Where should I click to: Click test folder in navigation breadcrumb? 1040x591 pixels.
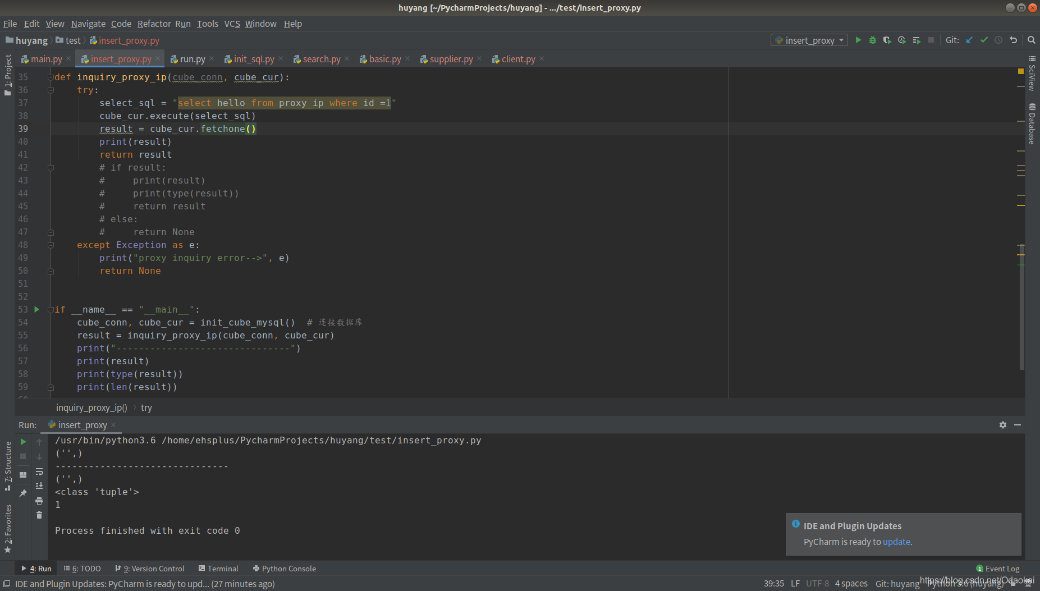(x=68, y=40)
